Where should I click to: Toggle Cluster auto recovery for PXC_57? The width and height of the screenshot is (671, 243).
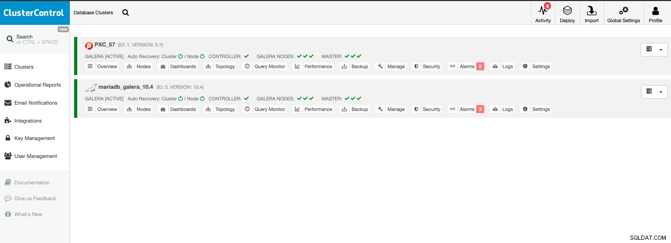(180, 55)
